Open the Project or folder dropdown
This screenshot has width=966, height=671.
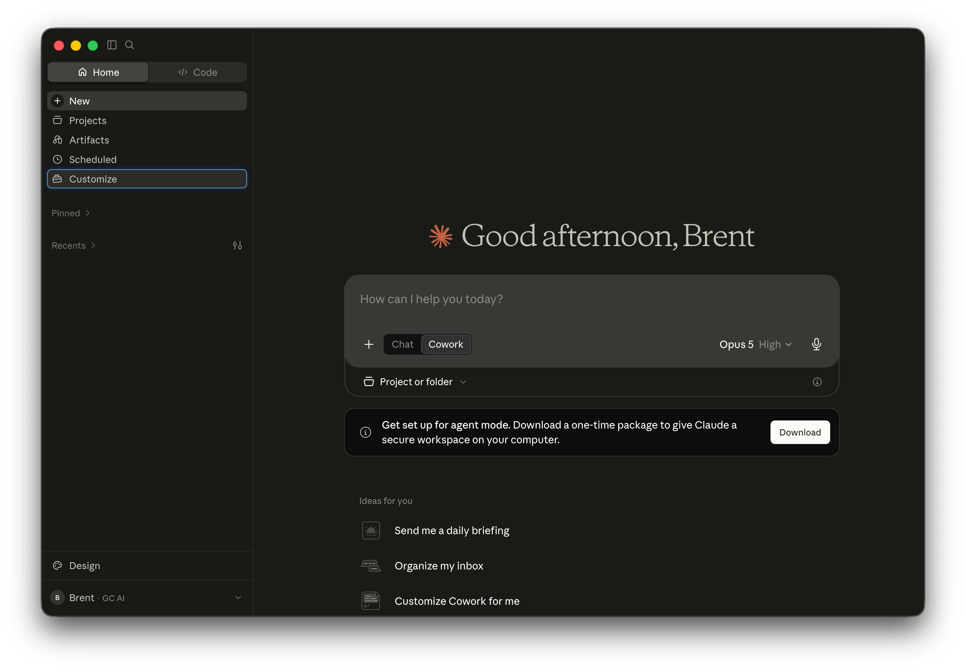pyautogui.click(x=415, y=382)
